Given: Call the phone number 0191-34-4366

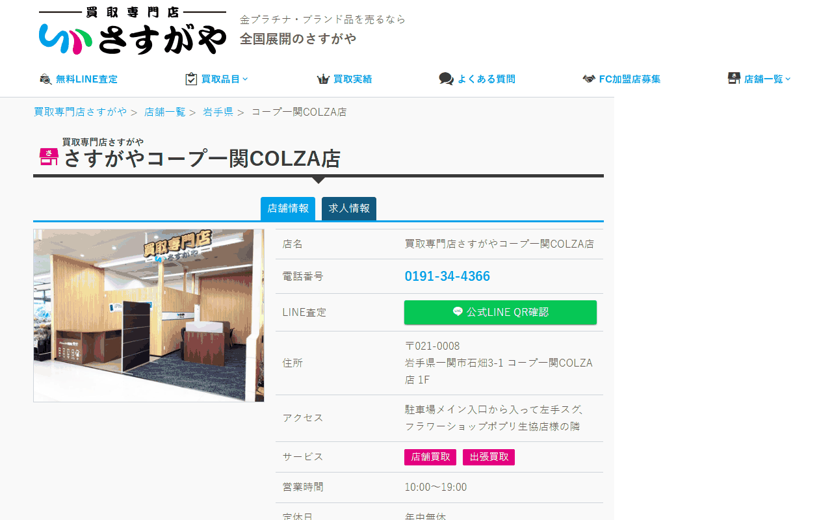Looking at the screenshot, I should (447, 276).
